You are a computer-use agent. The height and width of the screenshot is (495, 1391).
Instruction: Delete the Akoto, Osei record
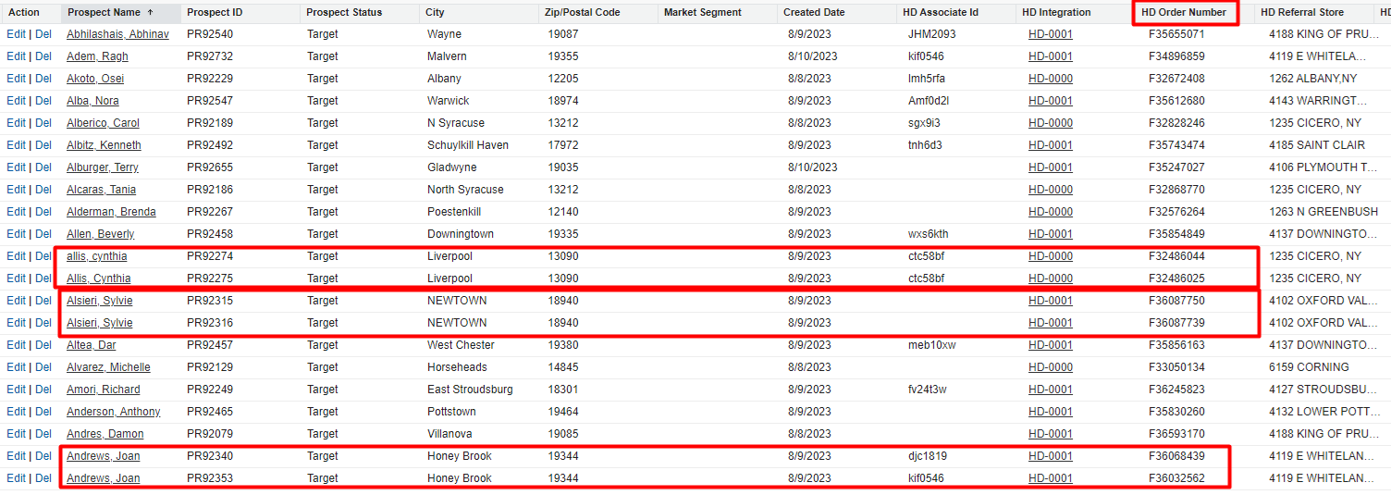point(43,79)
